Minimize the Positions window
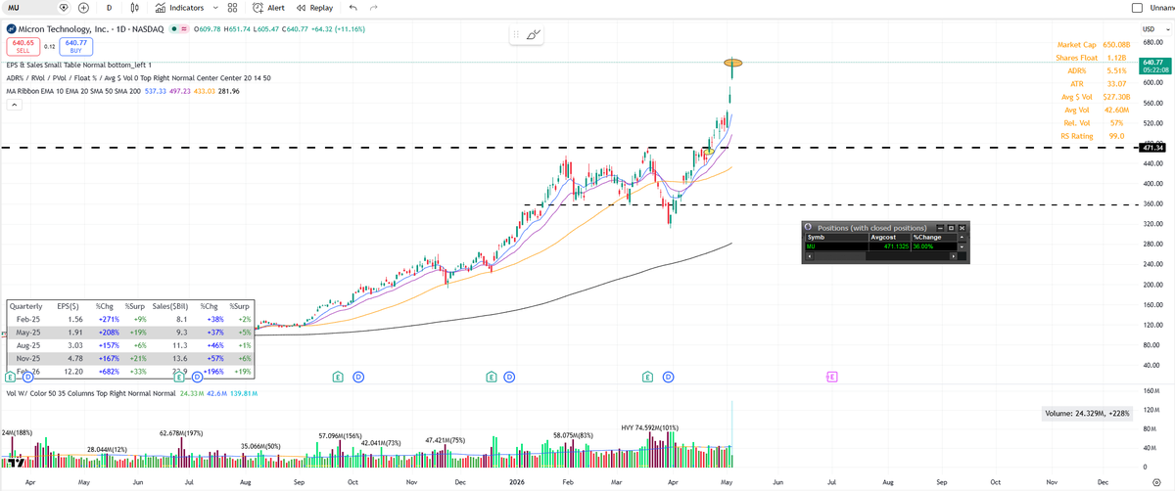The image size is (1175, 491). pyautogui.click(x=939, y=227)
